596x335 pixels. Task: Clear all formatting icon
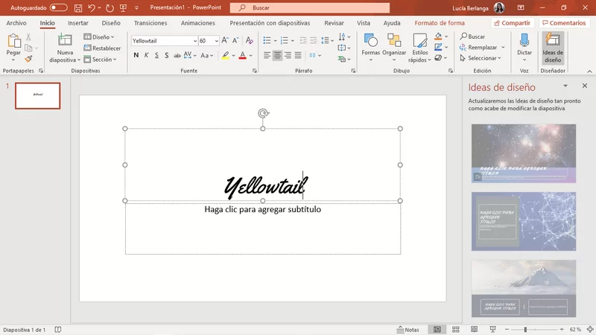(250, 40)
